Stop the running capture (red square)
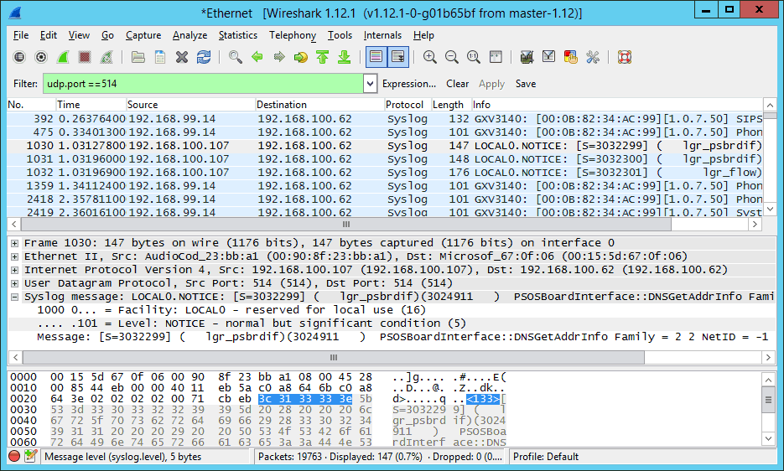 coord(85,57)
